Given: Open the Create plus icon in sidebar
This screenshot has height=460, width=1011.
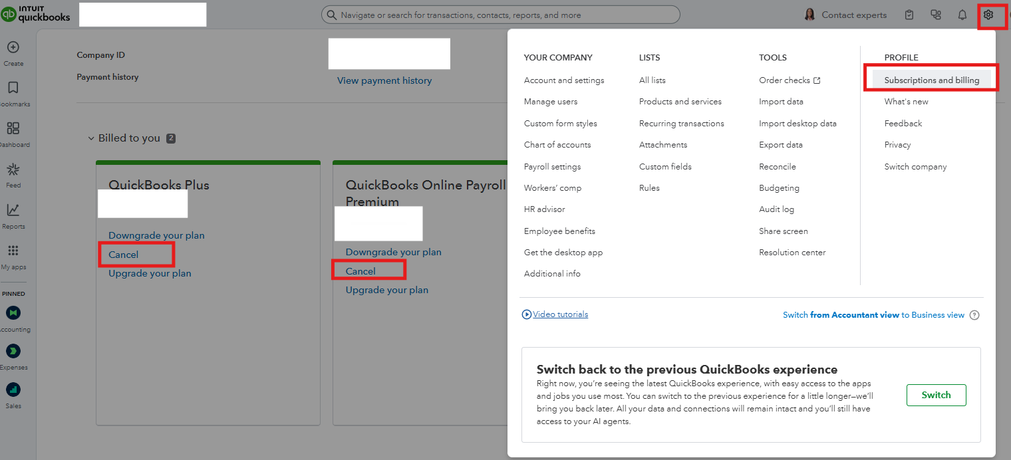Looking at the screenshot, I should point(13,48).
